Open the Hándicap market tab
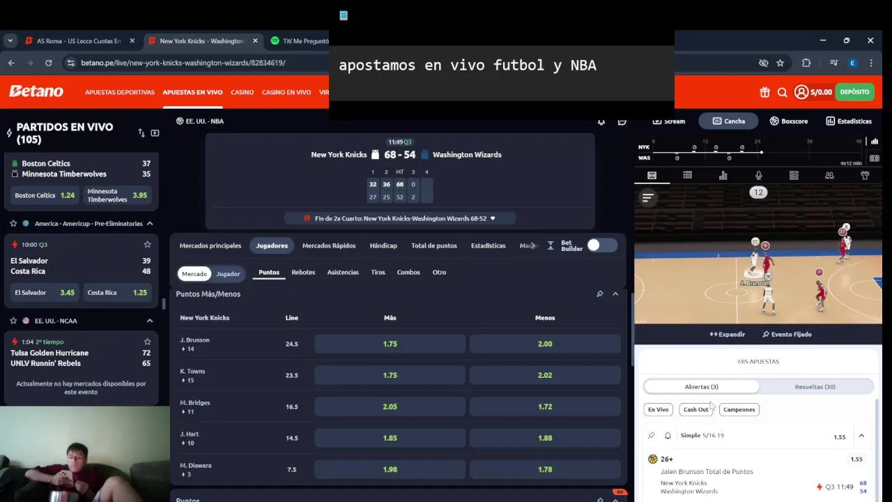Screen dimensions: 892x502 [x=383, y=245]
